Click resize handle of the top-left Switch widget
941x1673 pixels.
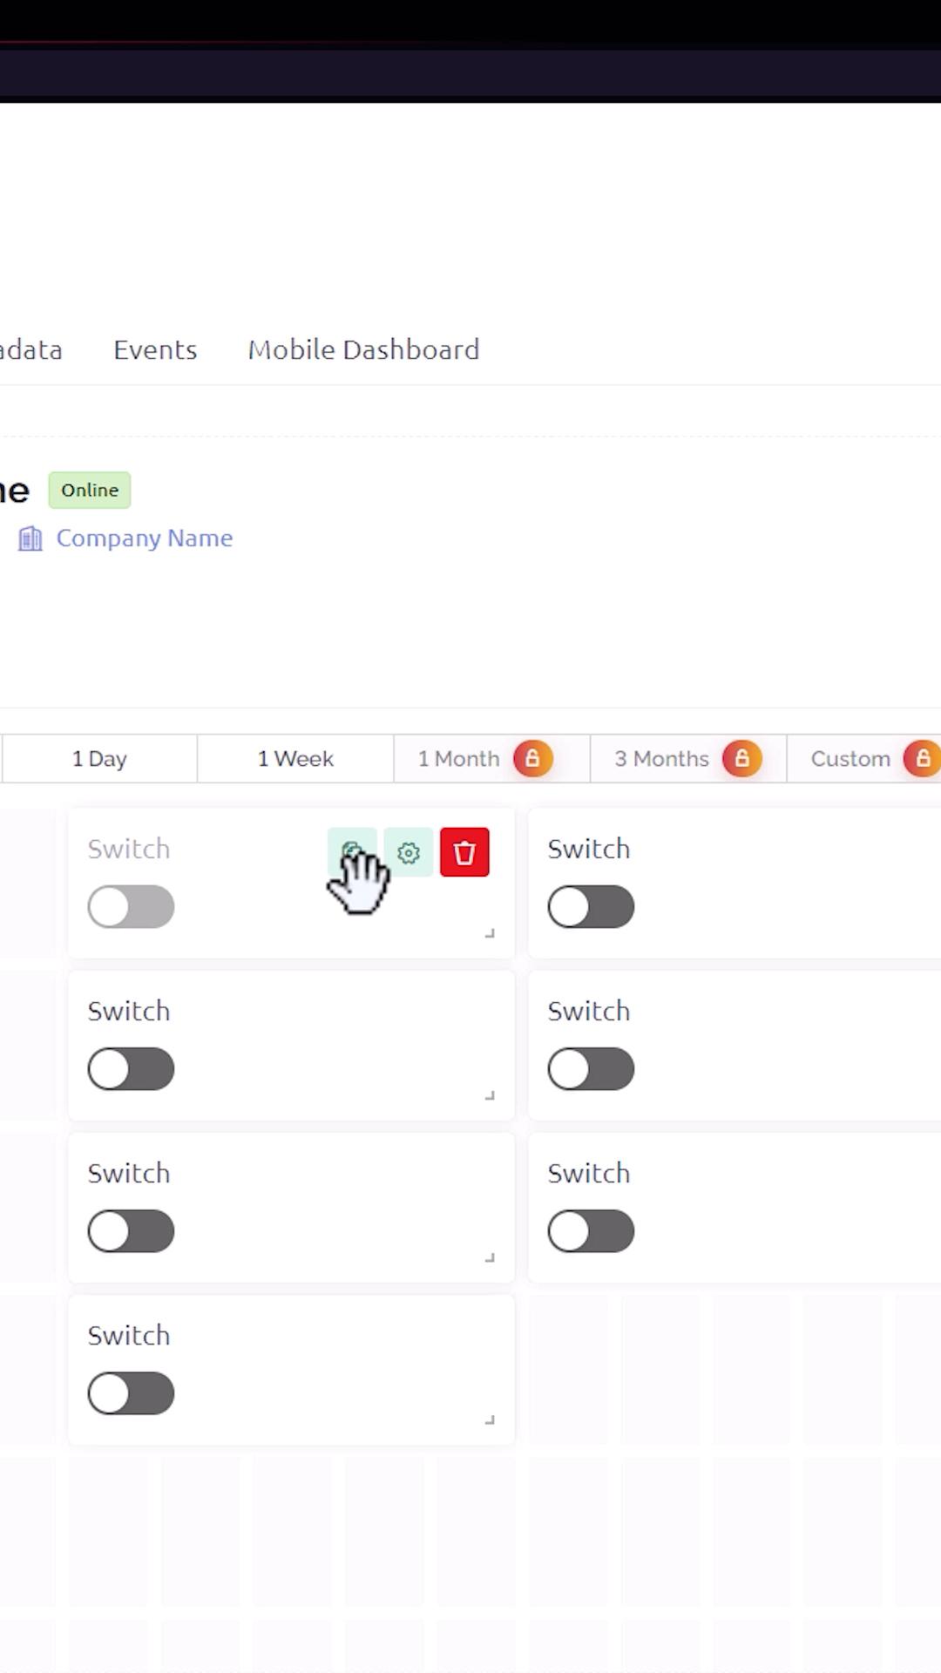click(x=490, y=933)
